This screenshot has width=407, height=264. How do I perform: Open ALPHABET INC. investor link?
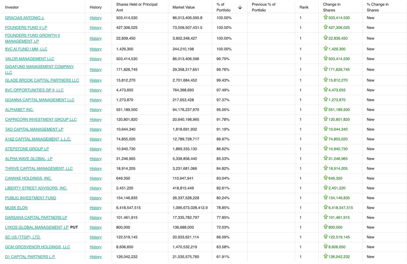(x=19, y=110)
